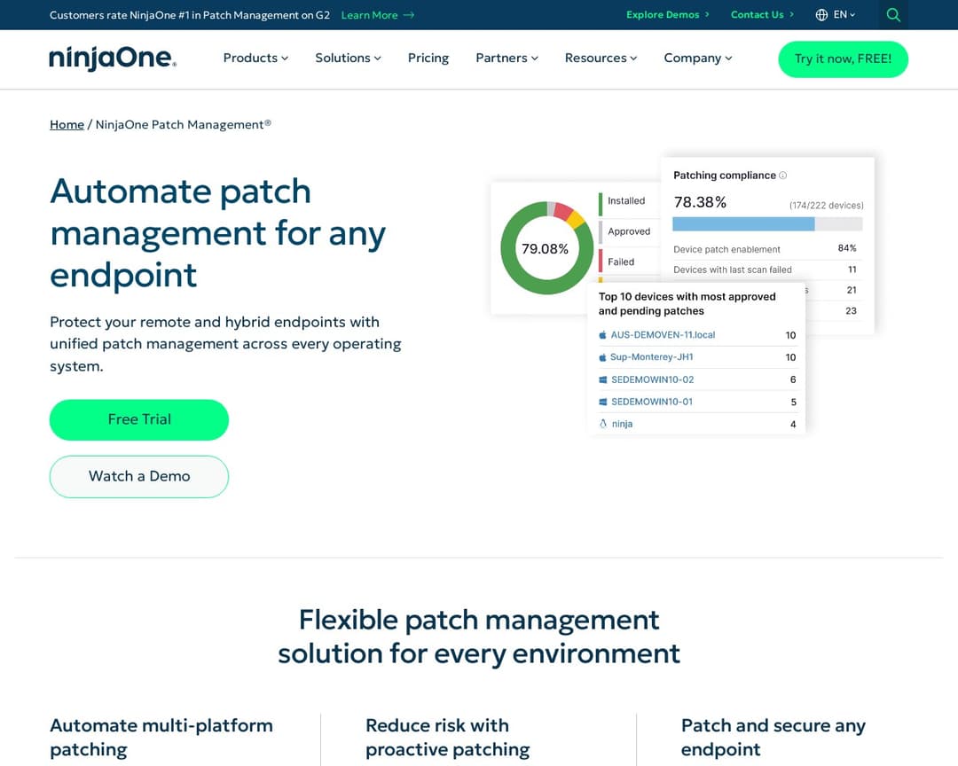The height and width of the screenshot is (766, 958).
Task: Click the Windows icon beside SEDEMOWIN10-02
Action: pyautogui.click(x=603, y=380)
